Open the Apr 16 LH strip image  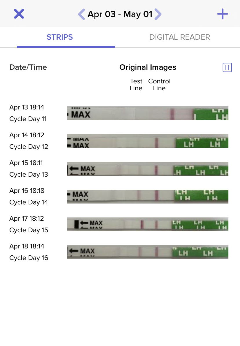coord(148,197)
